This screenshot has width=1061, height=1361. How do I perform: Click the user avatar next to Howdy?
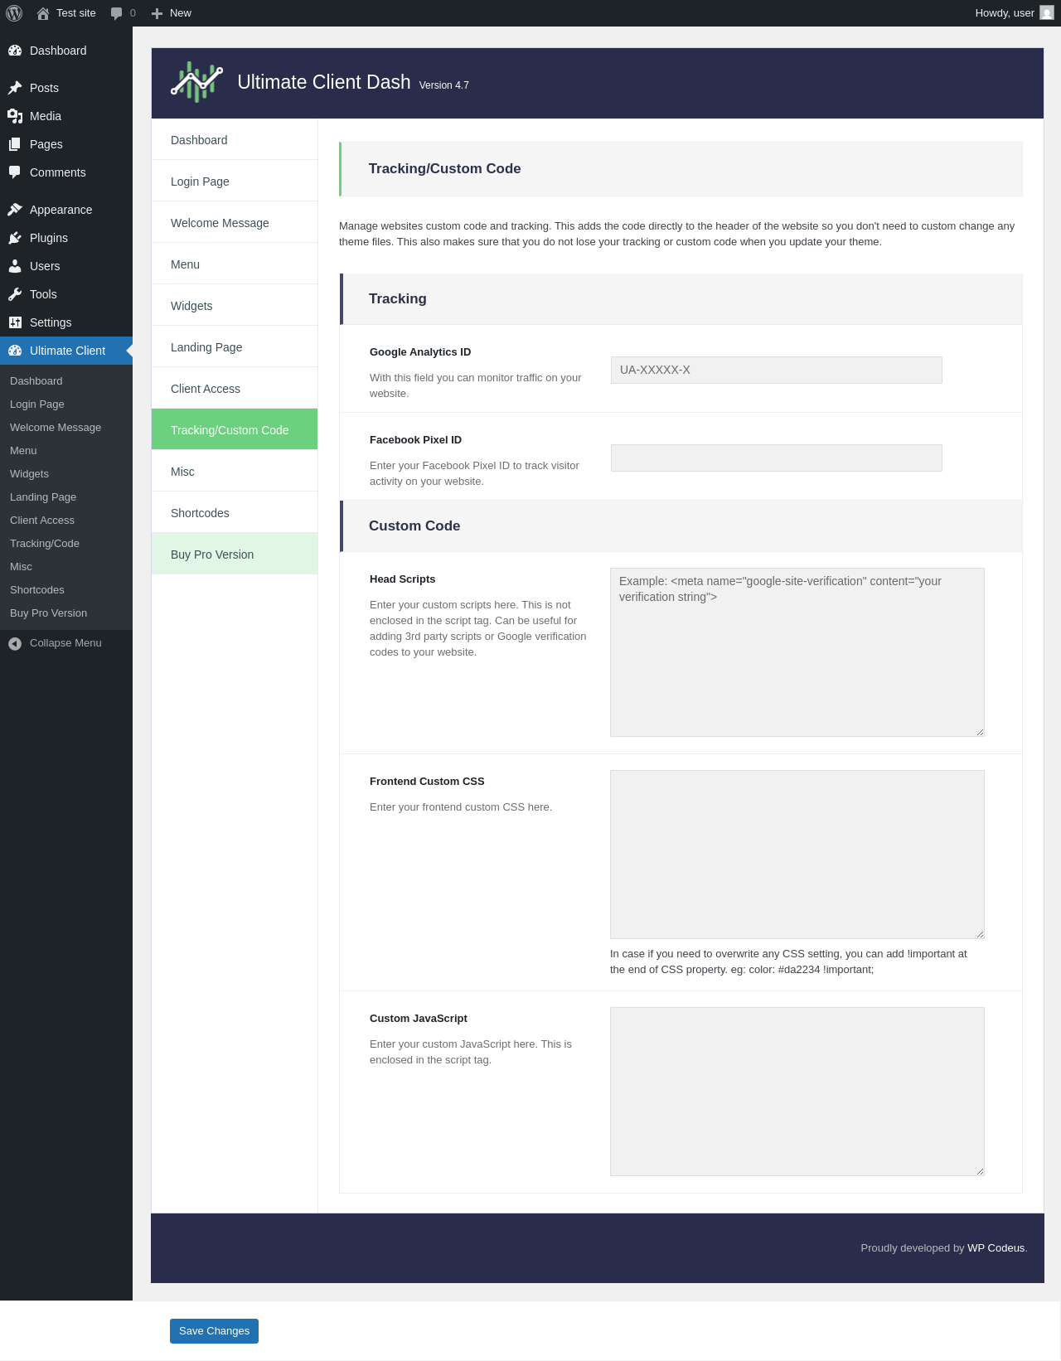[x=1047, y=13]
